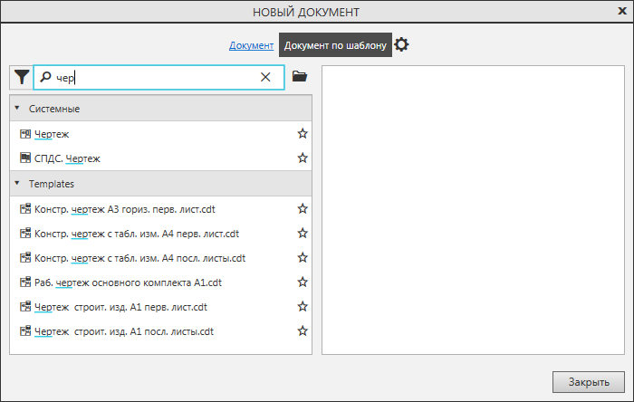Screen dimensions: 634x402
Task: Click inside the template search field
Action: pos(154,78)
